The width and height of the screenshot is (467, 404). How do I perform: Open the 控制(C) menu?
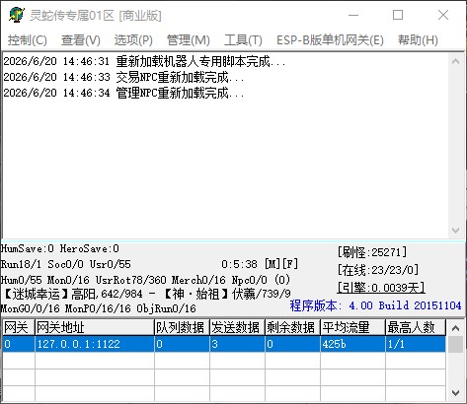28,40
